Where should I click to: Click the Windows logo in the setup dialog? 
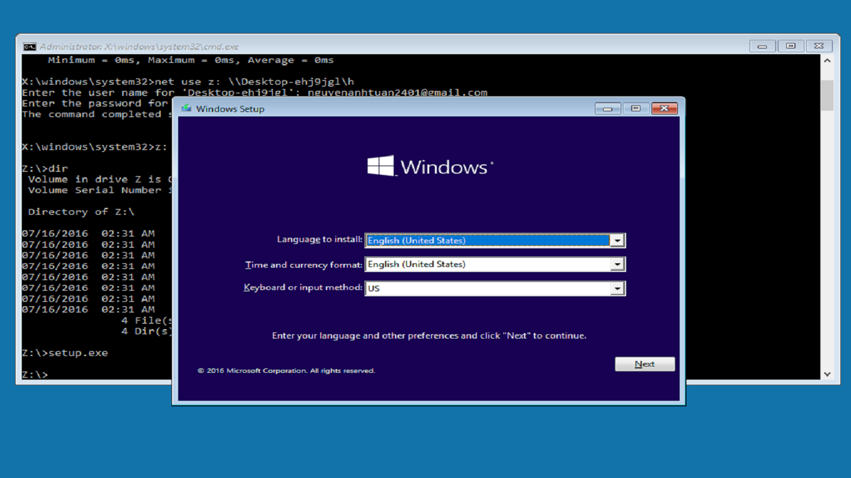click(x=430, y=166)
